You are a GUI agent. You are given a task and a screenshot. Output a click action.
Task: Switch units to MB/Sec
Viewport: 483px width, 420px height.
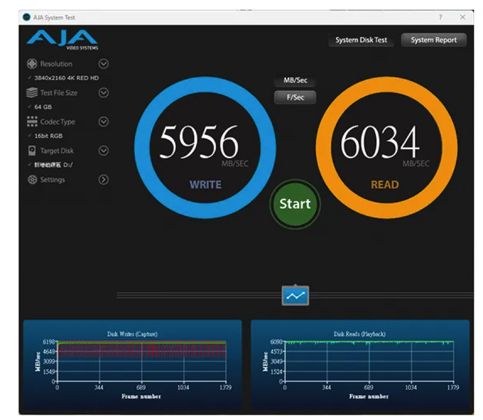pyautogui.click(x=295, y=80)
